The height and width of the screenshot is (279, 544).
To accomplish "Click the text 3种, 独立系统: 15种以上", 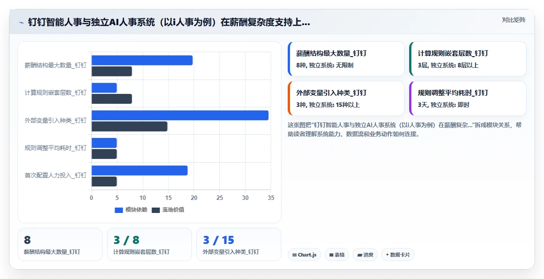I will 328,105.
